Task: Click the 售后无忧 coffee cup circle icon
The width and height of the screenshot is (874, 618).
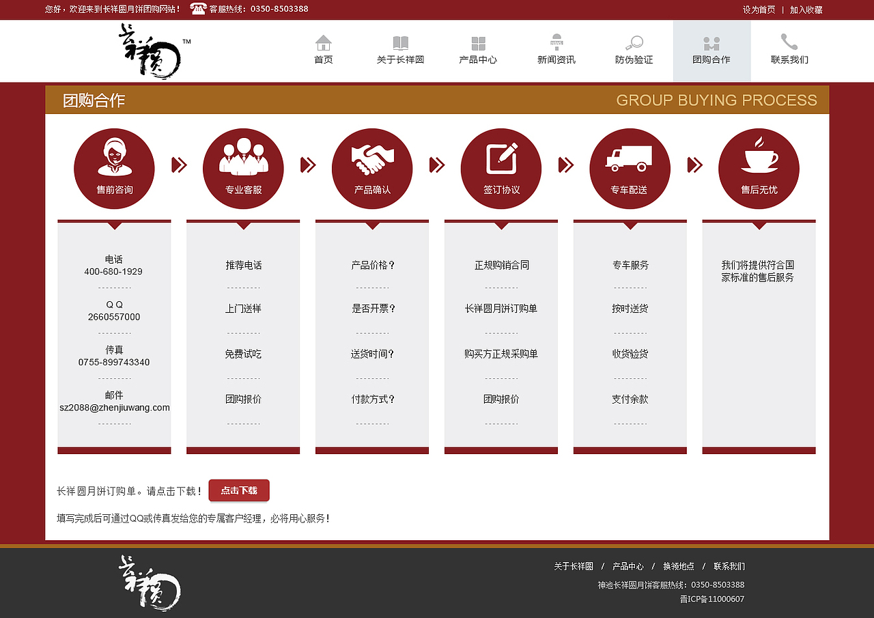Action: (x=759, y=169)
